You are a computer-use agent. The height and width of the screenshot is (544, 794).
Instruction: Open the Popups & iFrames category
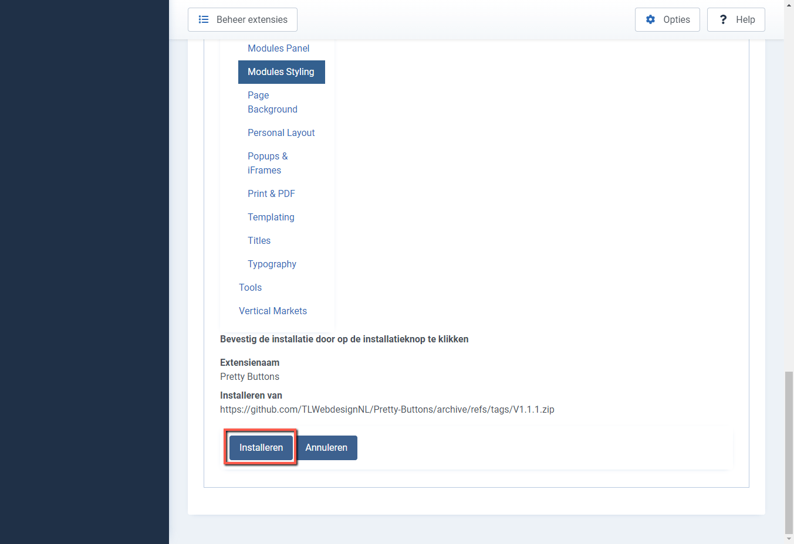click(x=268, y=163)
